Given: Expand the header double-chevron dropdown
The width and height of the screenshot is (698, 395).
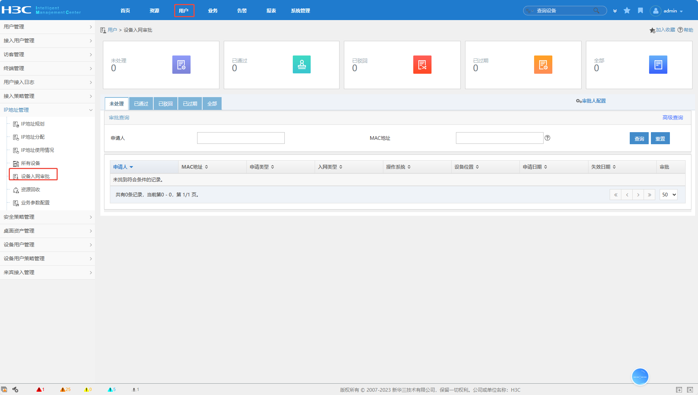Looking at the screenshot, I should click(615, 11).
